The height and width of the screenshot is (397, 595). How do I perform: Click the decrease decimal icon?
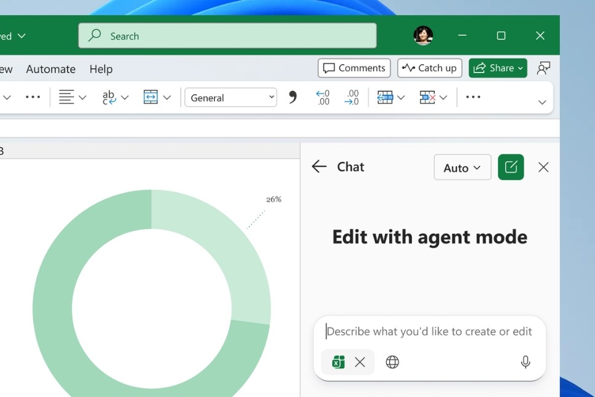[351, 97]
